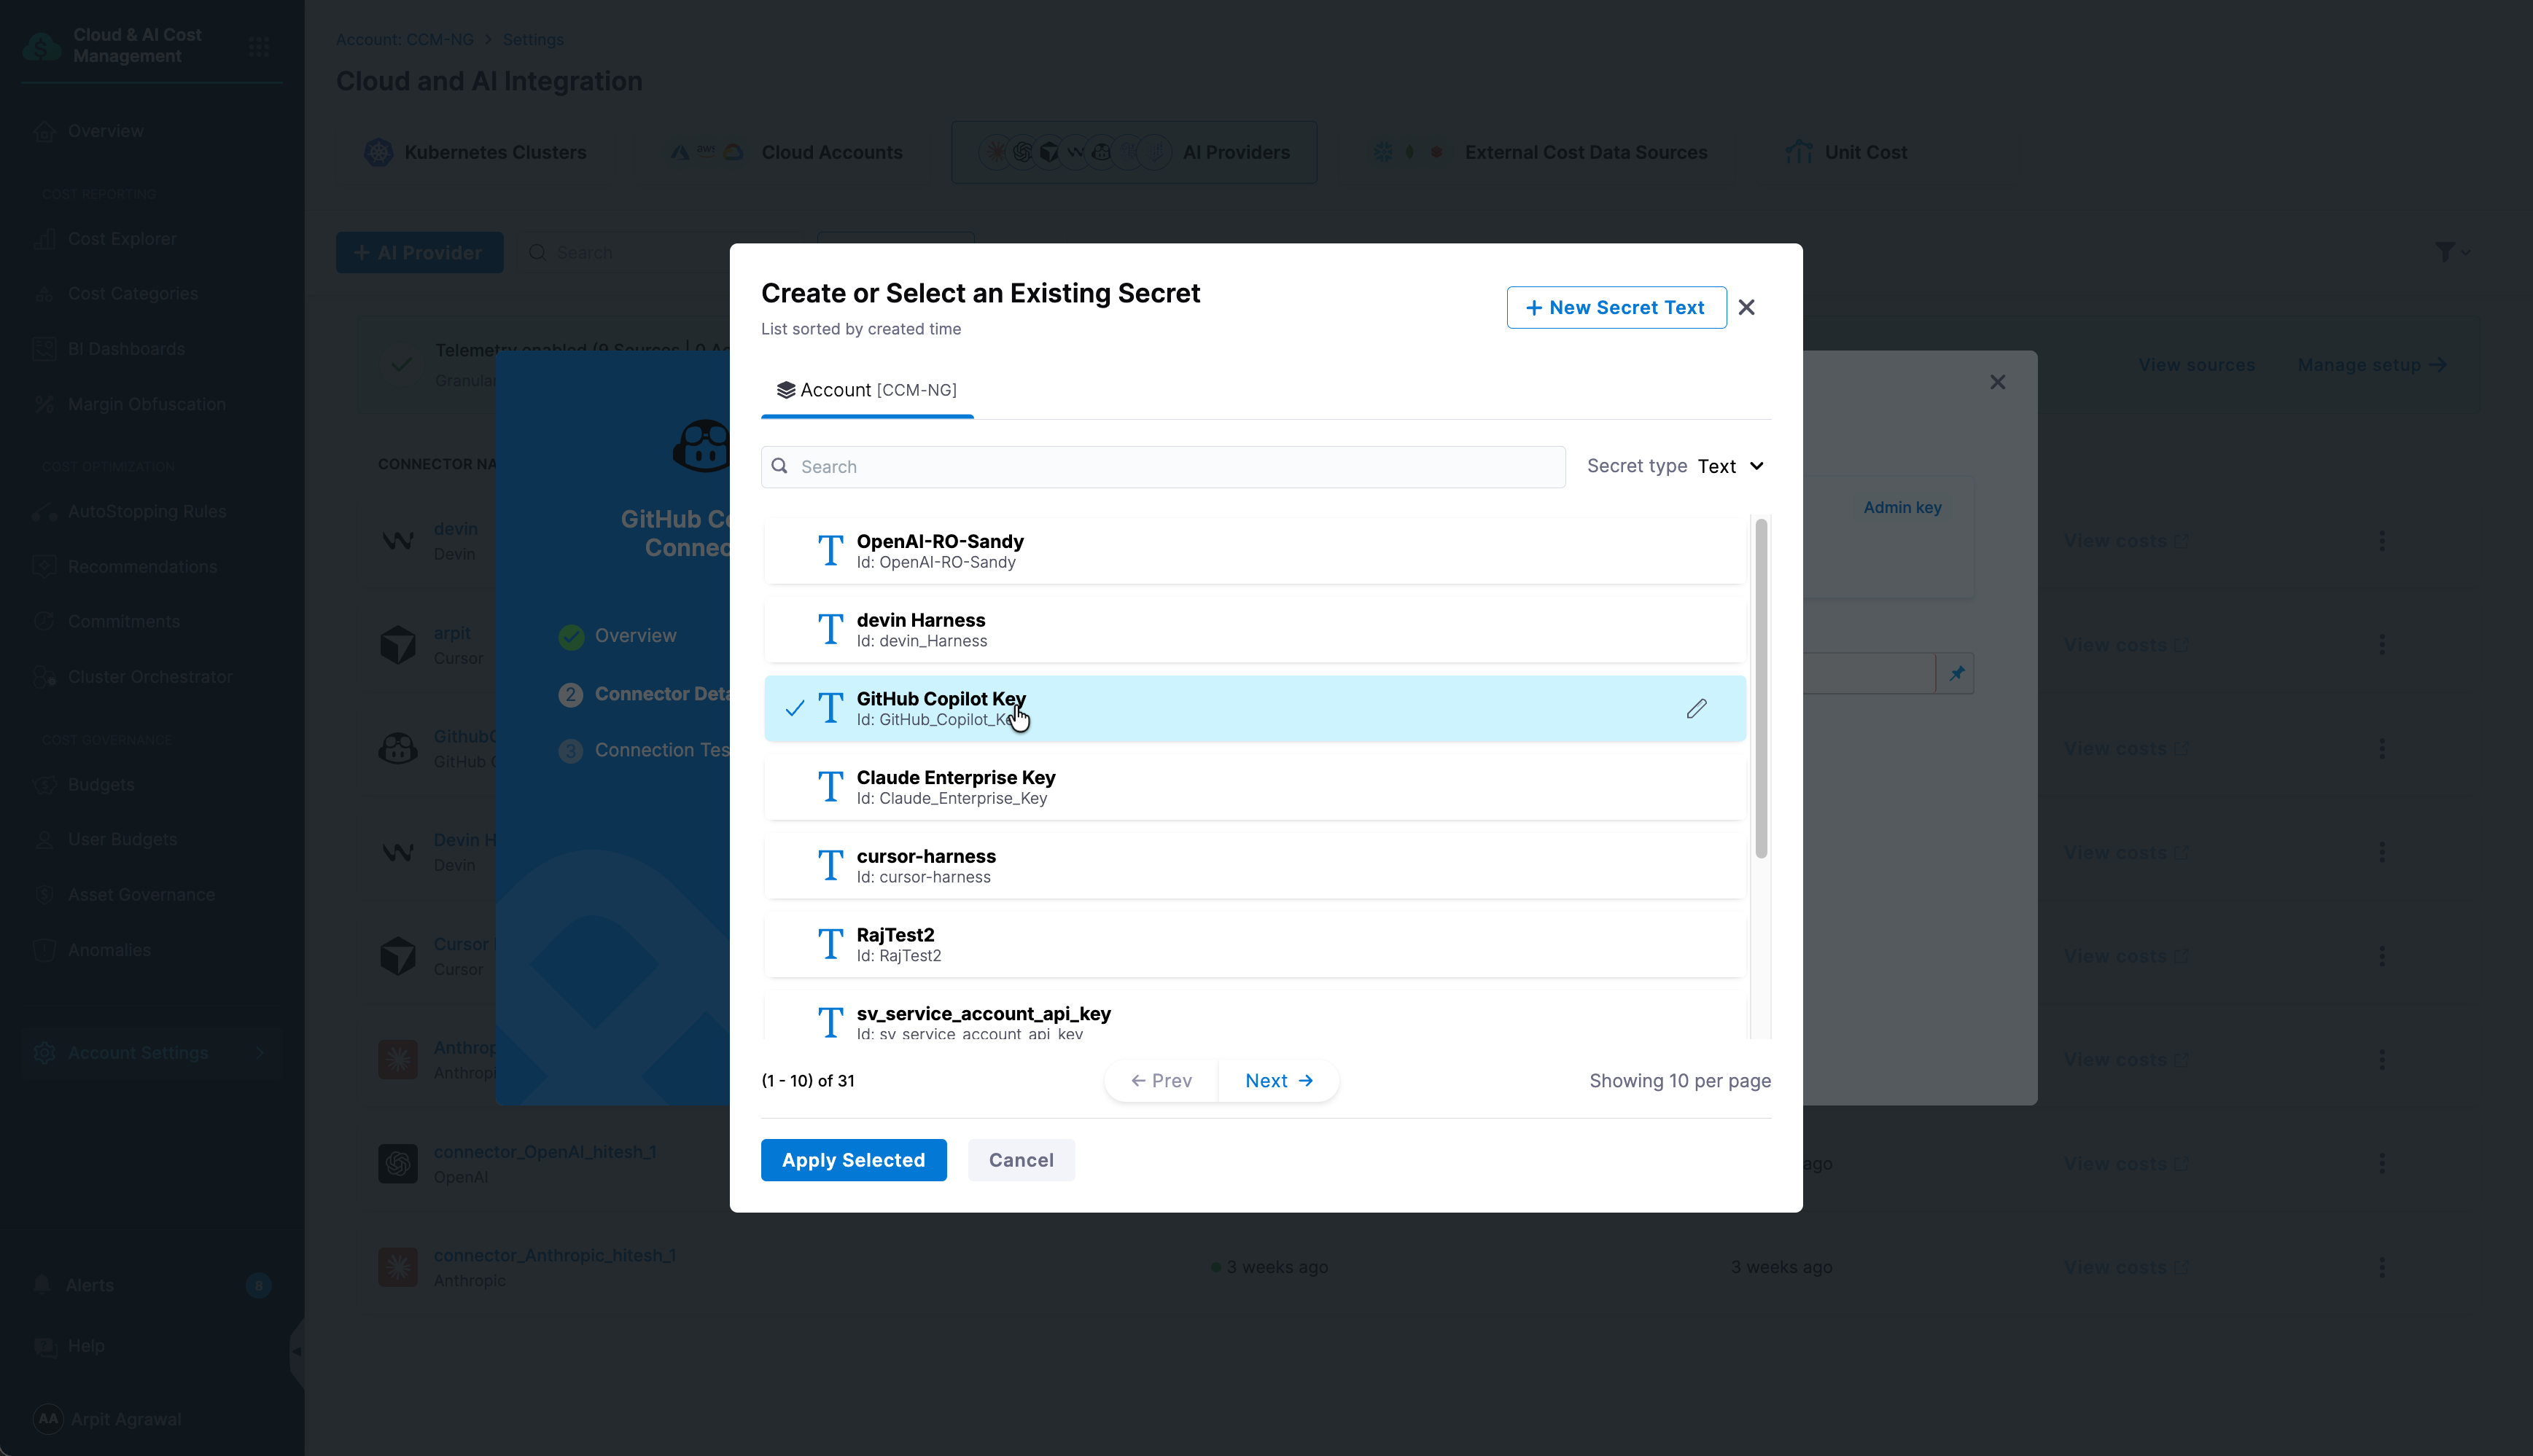Screen dimensions: 2533x1456
Task: Close the Create or Select Secret dialog
Action: 1747,307
